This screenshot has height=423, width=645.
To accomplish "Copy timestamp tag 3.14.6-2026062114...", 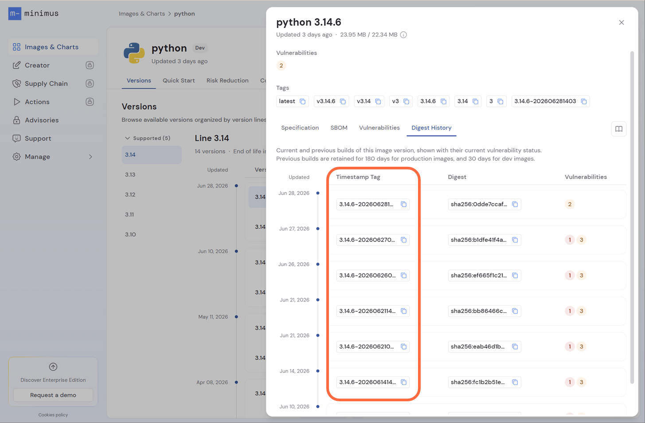I will (403, 311).
